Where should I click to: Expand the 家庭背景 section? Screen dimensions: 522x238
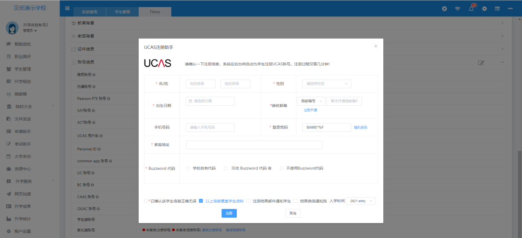tap(502, 36)
